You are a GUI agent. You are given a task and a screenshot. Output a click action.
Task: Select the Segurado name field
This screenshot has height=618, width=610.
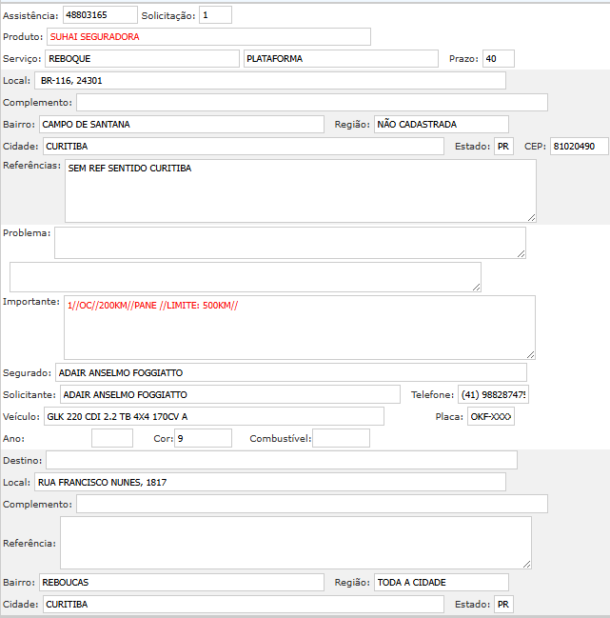[x=290, y=372]
